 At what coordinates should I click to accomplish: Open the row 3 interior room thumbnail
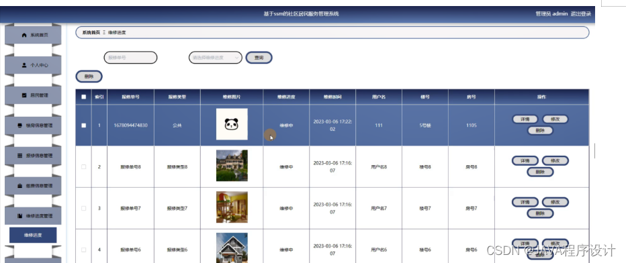pos(232,207)
